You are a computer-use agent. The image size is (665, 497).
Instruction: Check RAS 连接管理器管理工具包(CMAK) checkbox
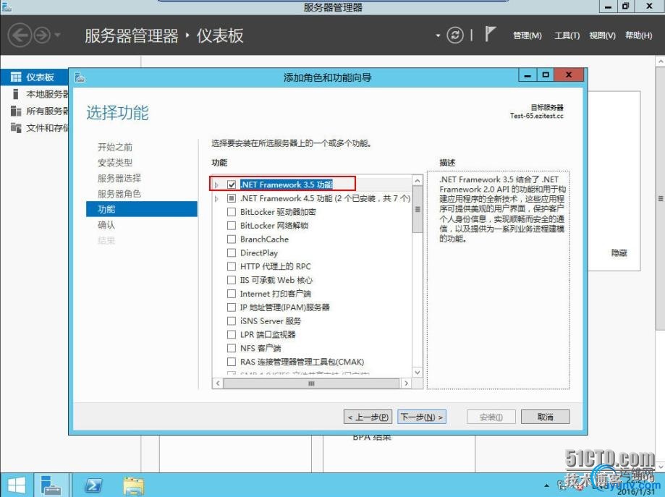[x=232, y=362]
